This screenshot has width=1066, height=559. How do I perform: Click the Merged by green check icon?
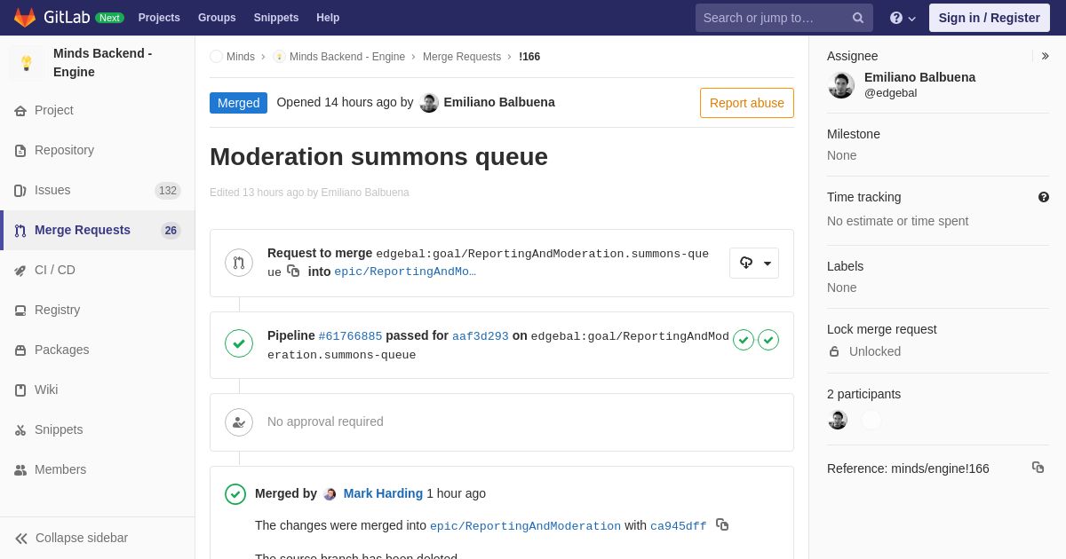[235, 494]
